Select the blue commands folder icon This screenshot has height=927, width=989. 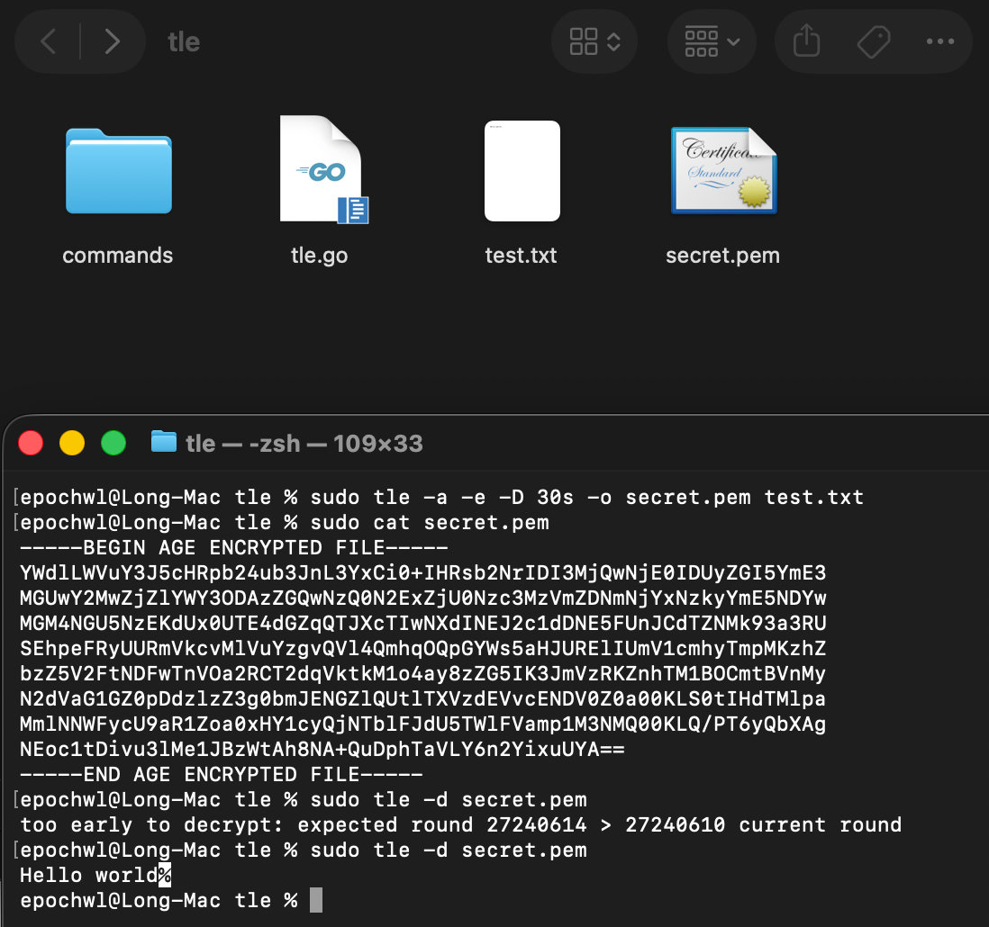pyautogui.click(x=118, y=171)
